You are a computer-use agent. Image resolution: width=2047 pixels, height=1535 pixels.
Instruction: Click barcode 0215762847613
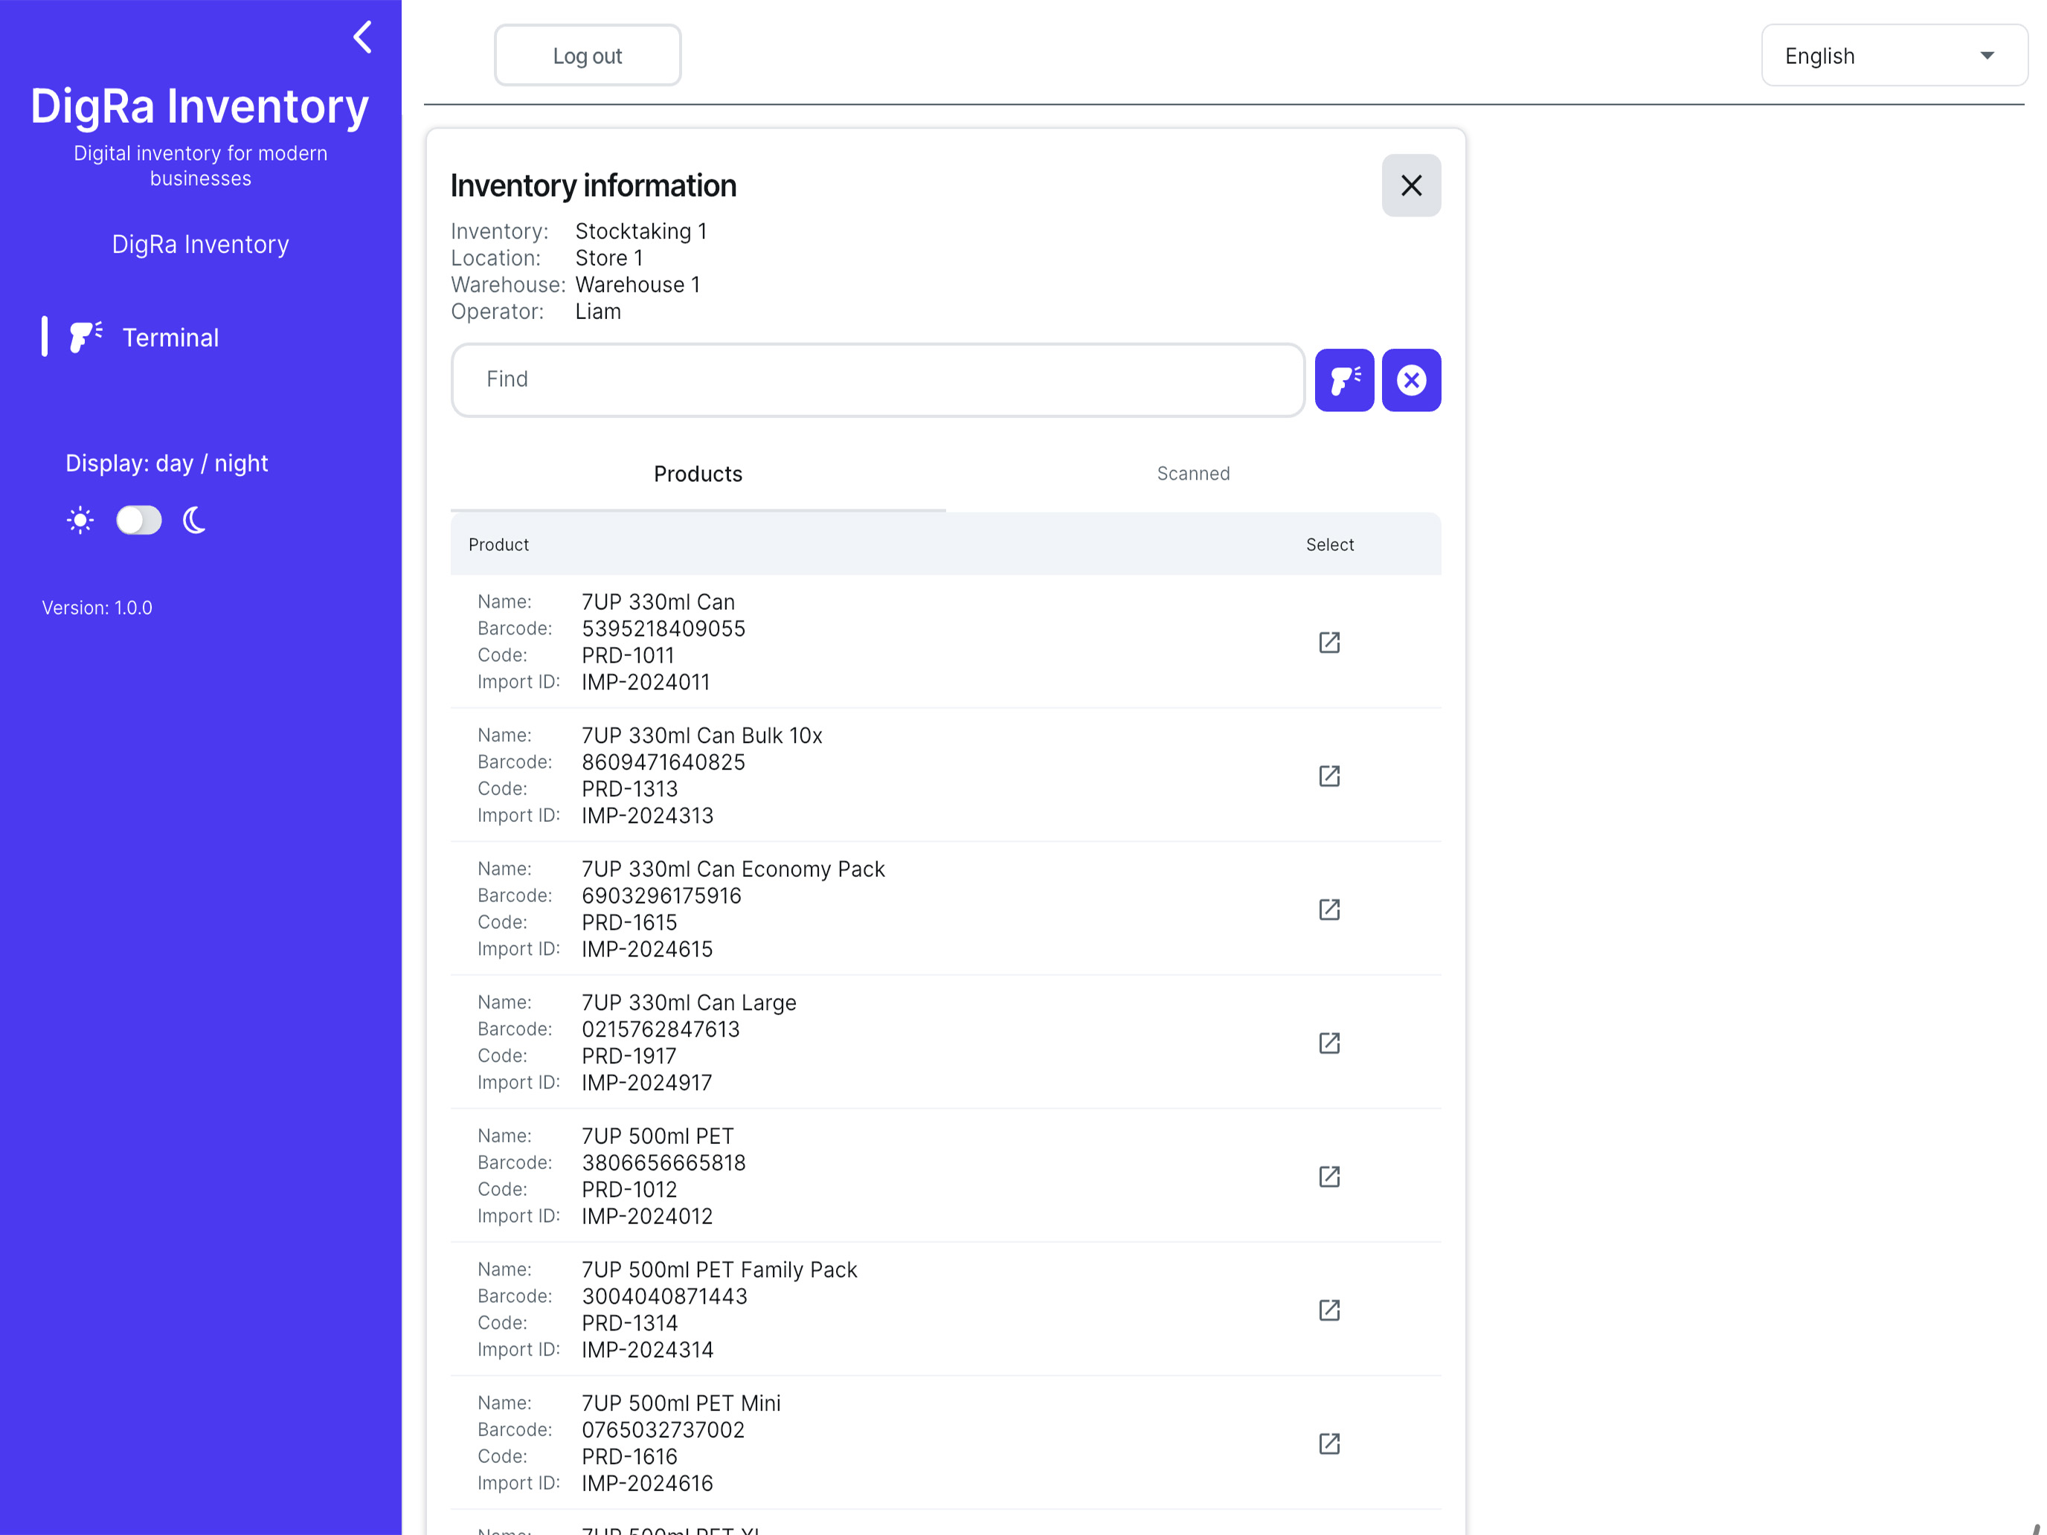coord(661,1030)
